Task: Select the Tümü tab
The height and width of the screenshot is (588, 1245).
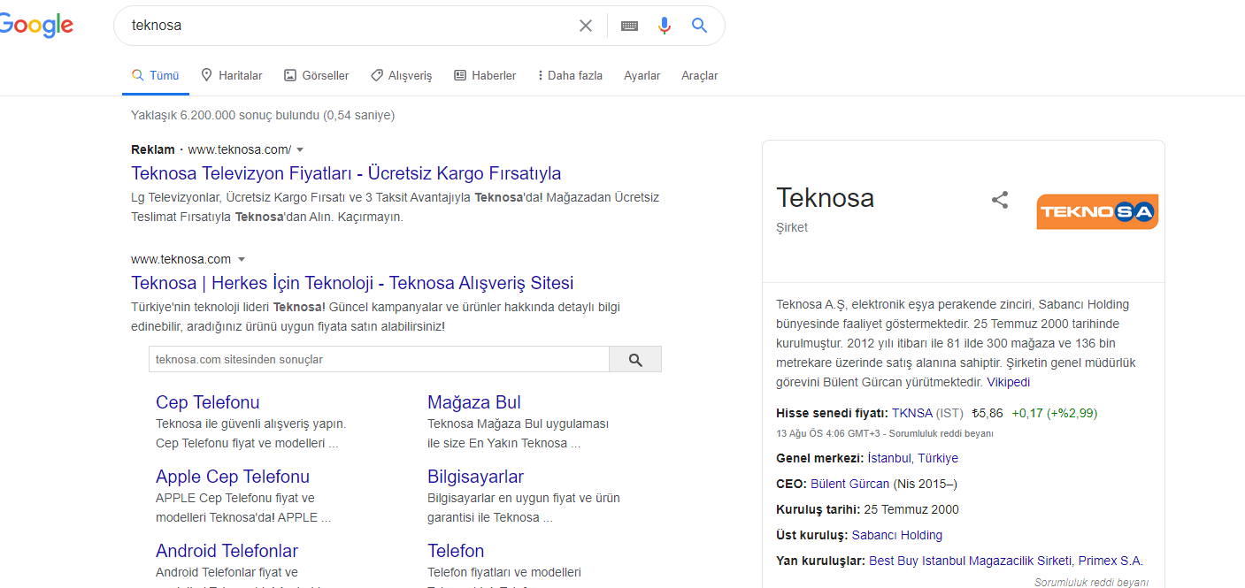Action: (x=156, y=76)
